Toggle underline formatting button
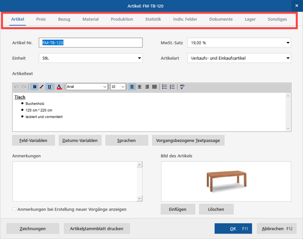The image size is (303, 239). click(49, 87)
